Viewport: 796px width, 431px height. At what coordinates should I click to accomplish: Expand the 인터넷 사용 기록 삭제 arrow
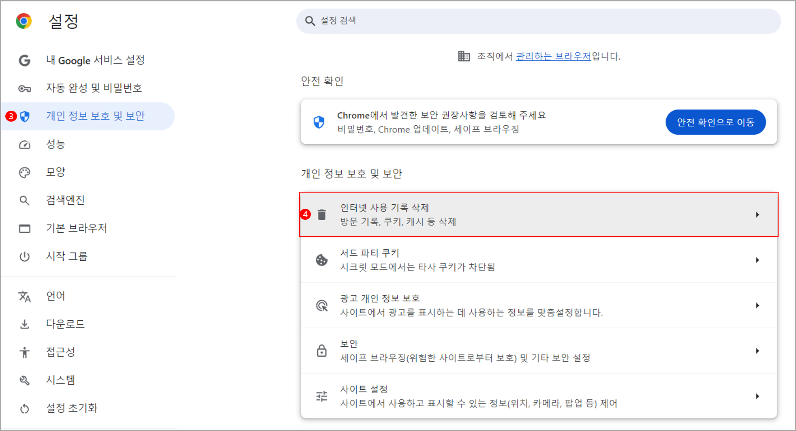coord(757,214)
